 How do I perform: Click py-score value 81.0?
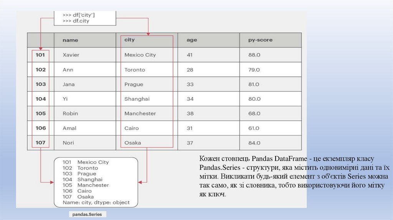[x=254, y=84]
